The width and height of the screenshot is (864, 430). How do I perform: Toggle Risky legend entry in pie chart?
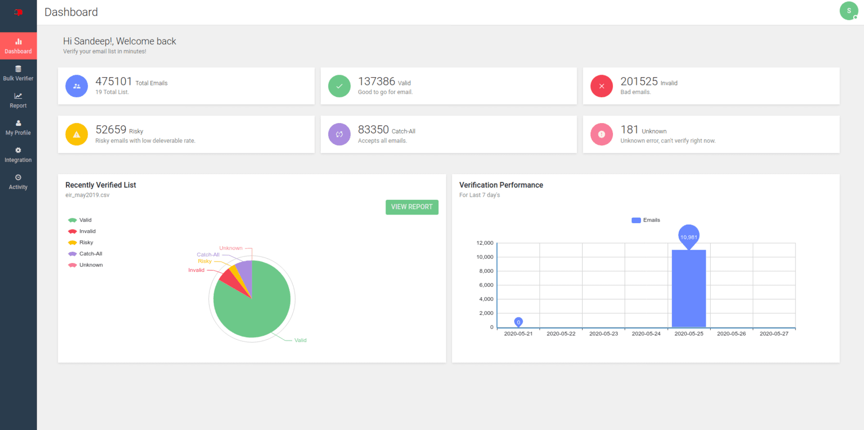pos(80,243)
